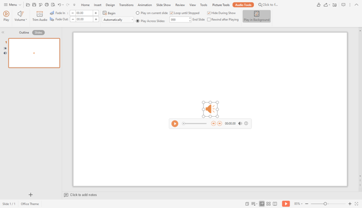
Task: Click the Fade In time field
Action: tap(84, 13)
